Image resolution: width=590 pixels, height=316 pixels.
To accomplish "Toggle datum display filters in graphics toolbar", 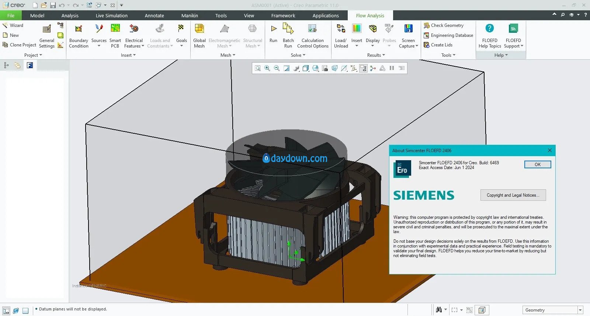I will [x=354, y=68].
